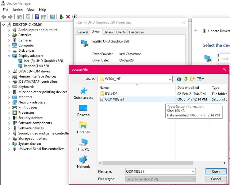Image resolution: width=230 pixels, height=185 pixels.
Task: Close Intel UHD Graphics 620 Properties dialog
Action: (183, 22)
